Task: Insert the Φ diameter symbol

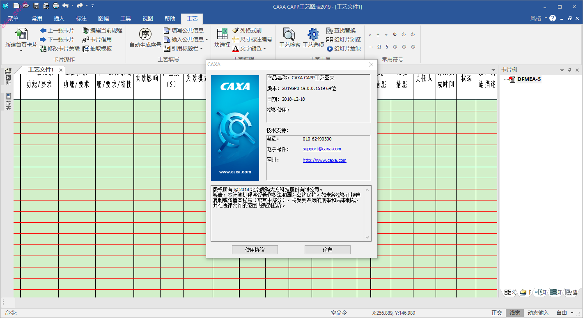Action: pos(395,35)
